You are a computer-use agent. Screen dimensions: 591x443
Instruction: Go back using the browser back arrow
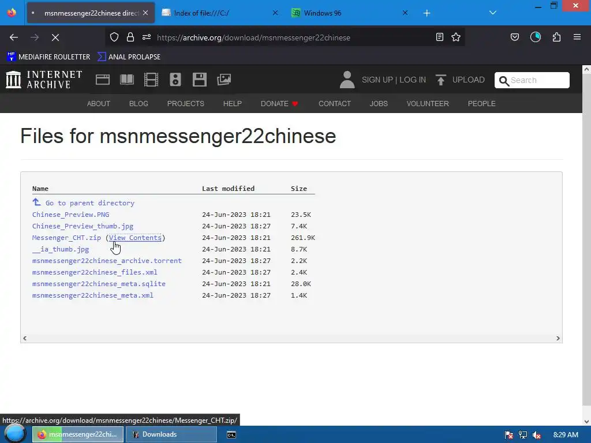(14, 37)
